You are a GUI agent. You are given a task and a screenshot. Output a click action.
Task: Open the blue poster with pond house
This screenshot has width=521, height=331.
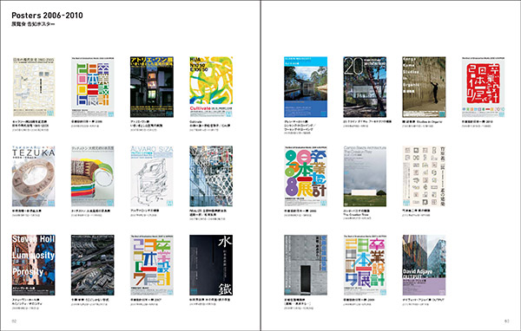click(306, 87)
